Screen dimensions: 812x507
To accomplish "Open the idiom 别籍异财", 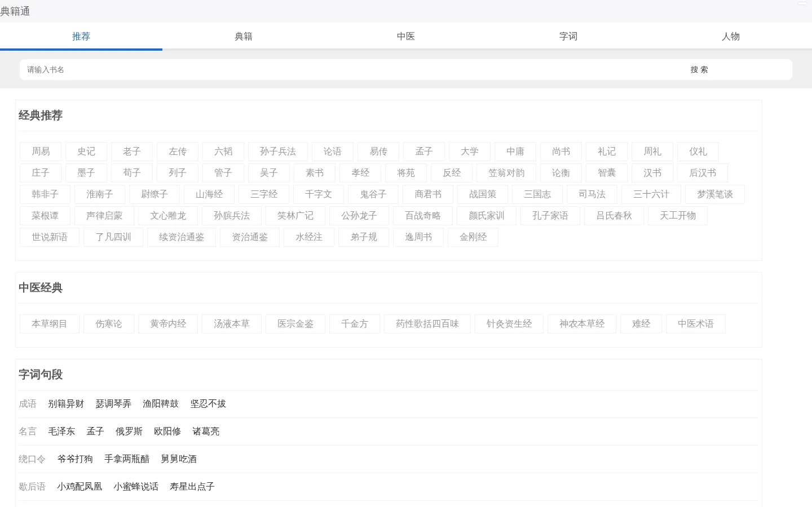I will [66, 404].
